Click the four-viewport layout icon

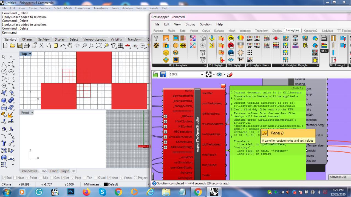click(120, 45)
